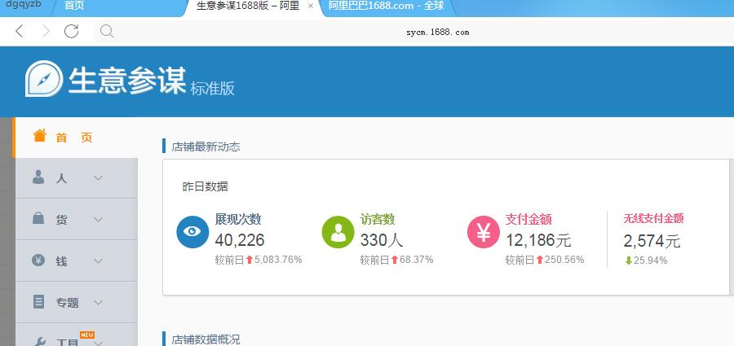This screenshot has height=346, width=734.
Task: Open the 货 sidebar menu item
Action: [x=77, y=219]
